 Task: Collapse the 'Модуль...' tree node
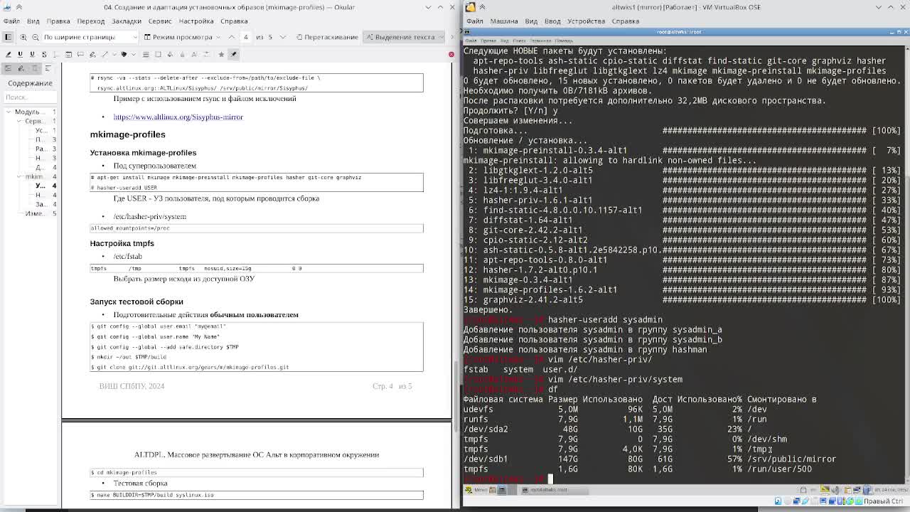point(9,112)
